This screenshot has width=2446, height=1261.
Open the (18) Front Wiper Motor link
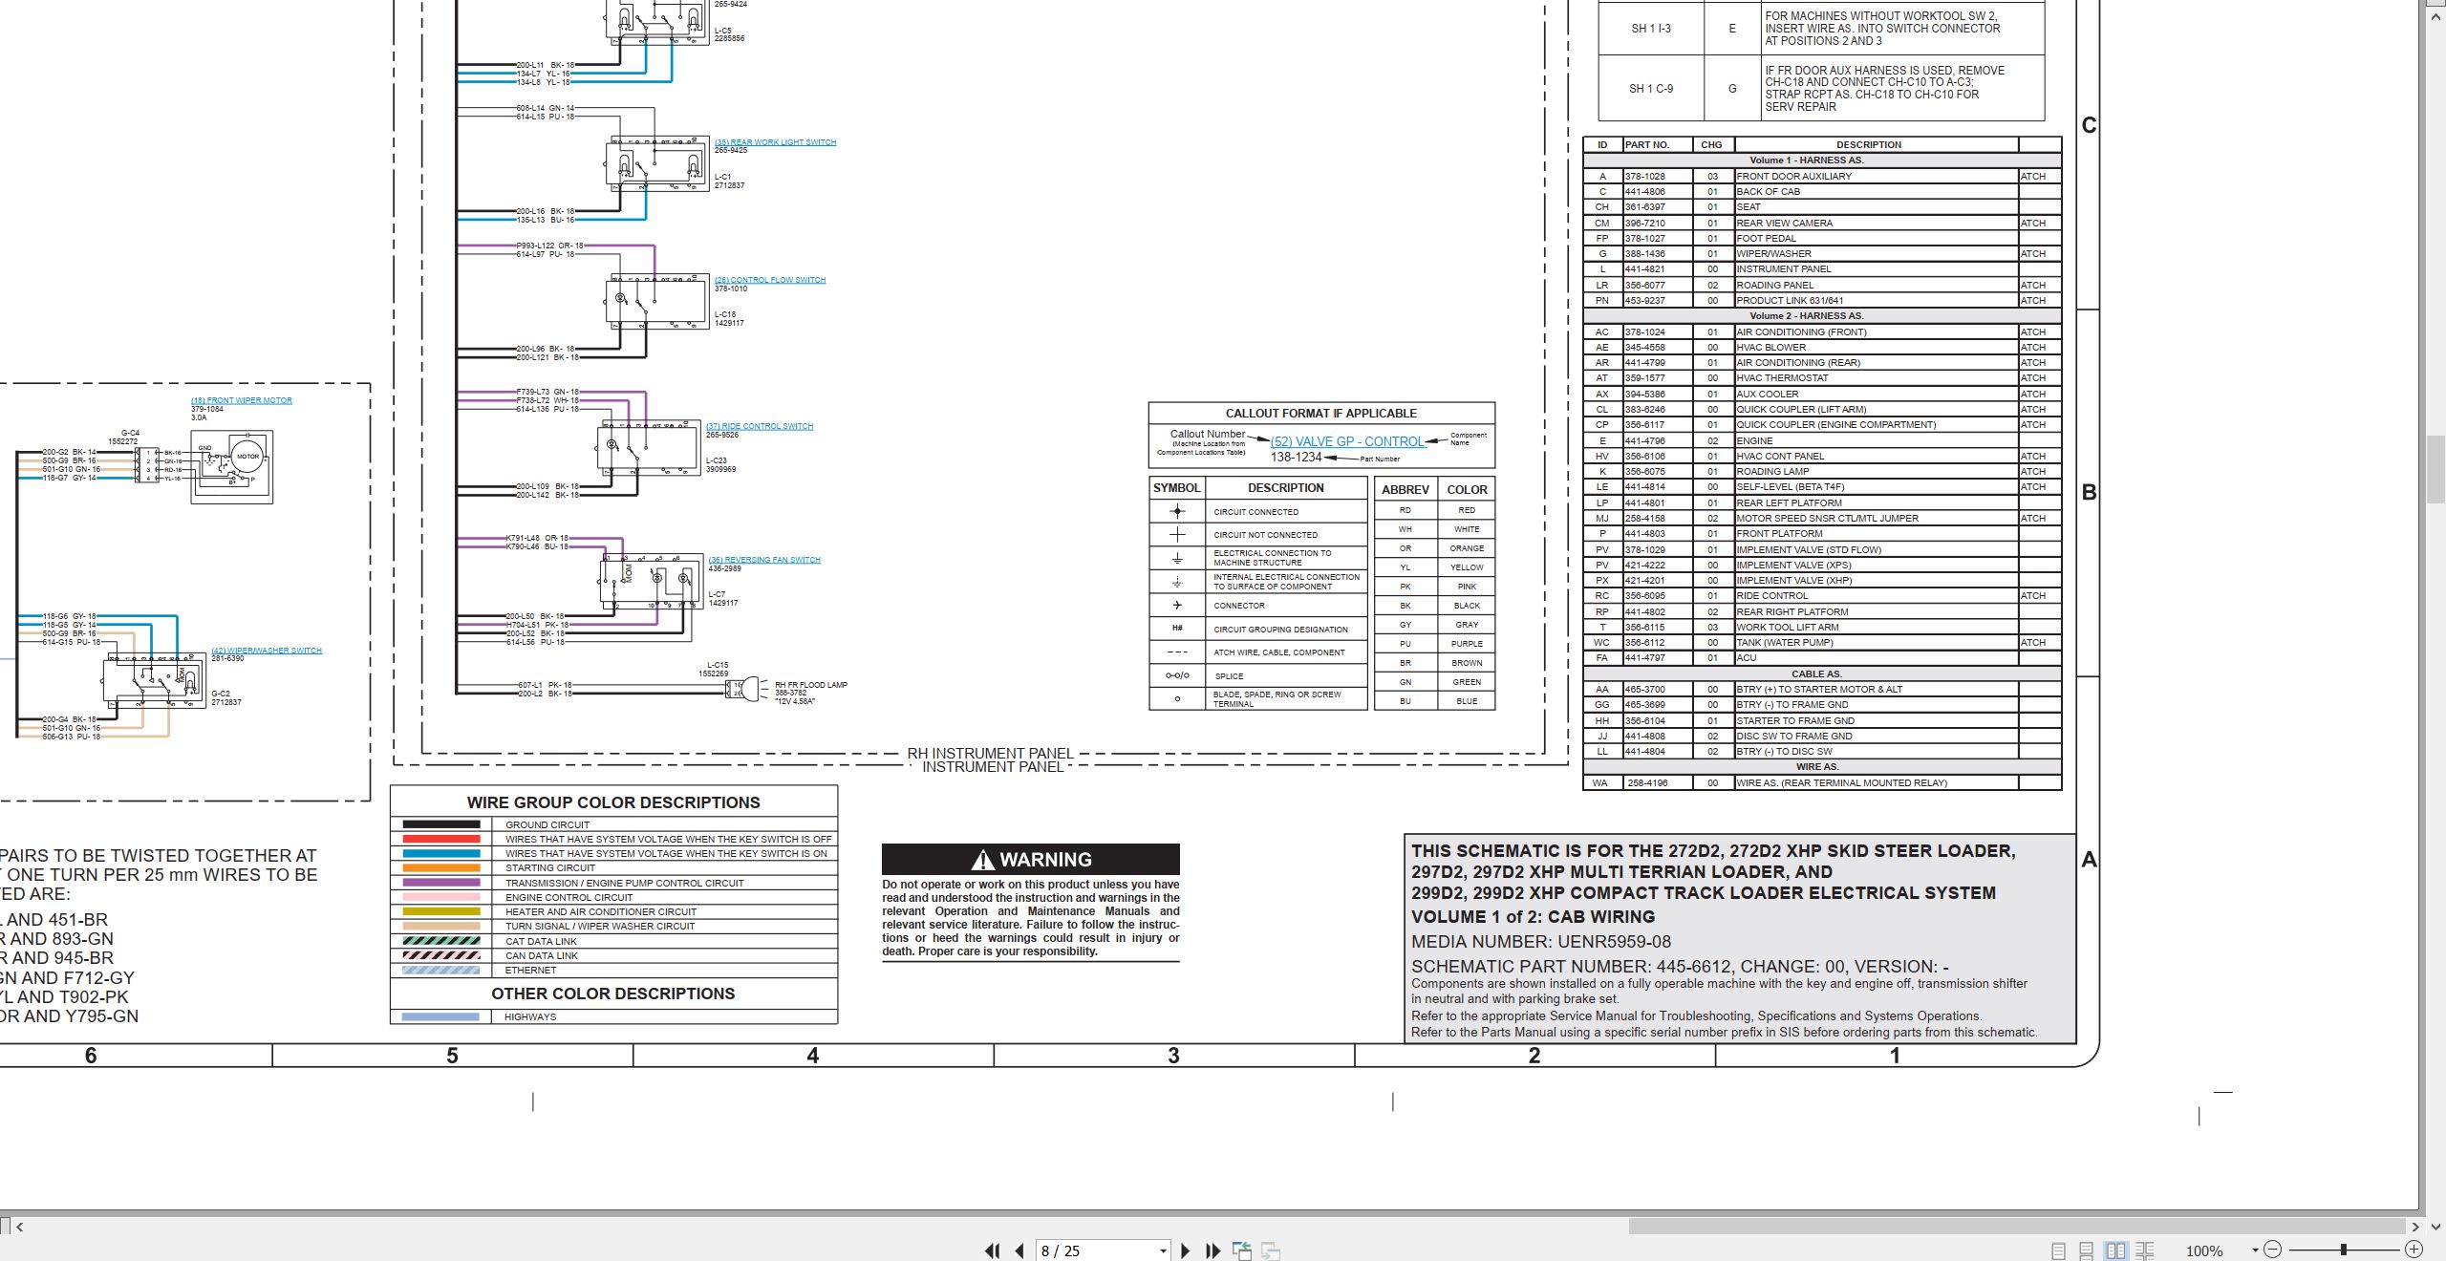pos(242,400)
